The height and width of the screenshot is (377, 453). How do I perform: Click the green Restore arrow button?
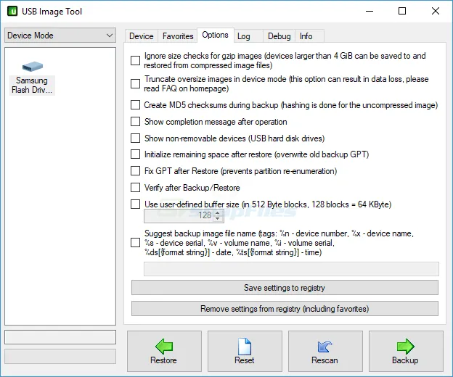[164, 351]
